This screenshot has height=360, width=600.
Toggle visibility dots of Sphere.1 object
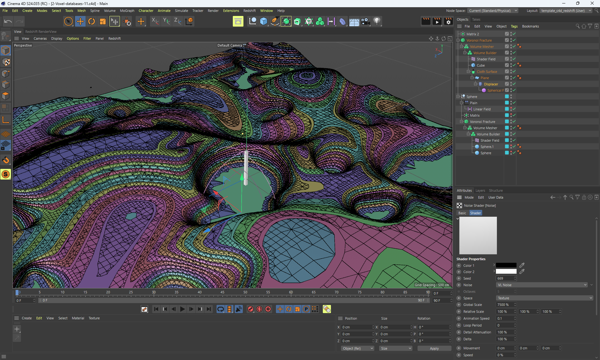(511, 146)
